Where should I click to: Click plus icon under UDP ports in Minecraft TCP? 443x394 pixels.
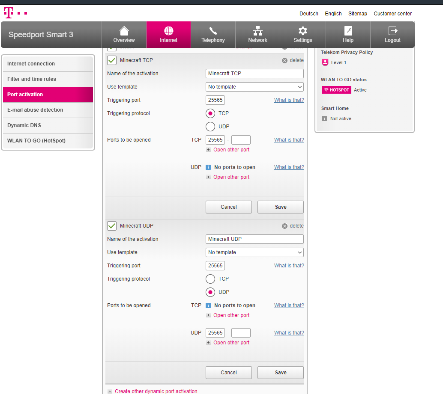(208, 177)
